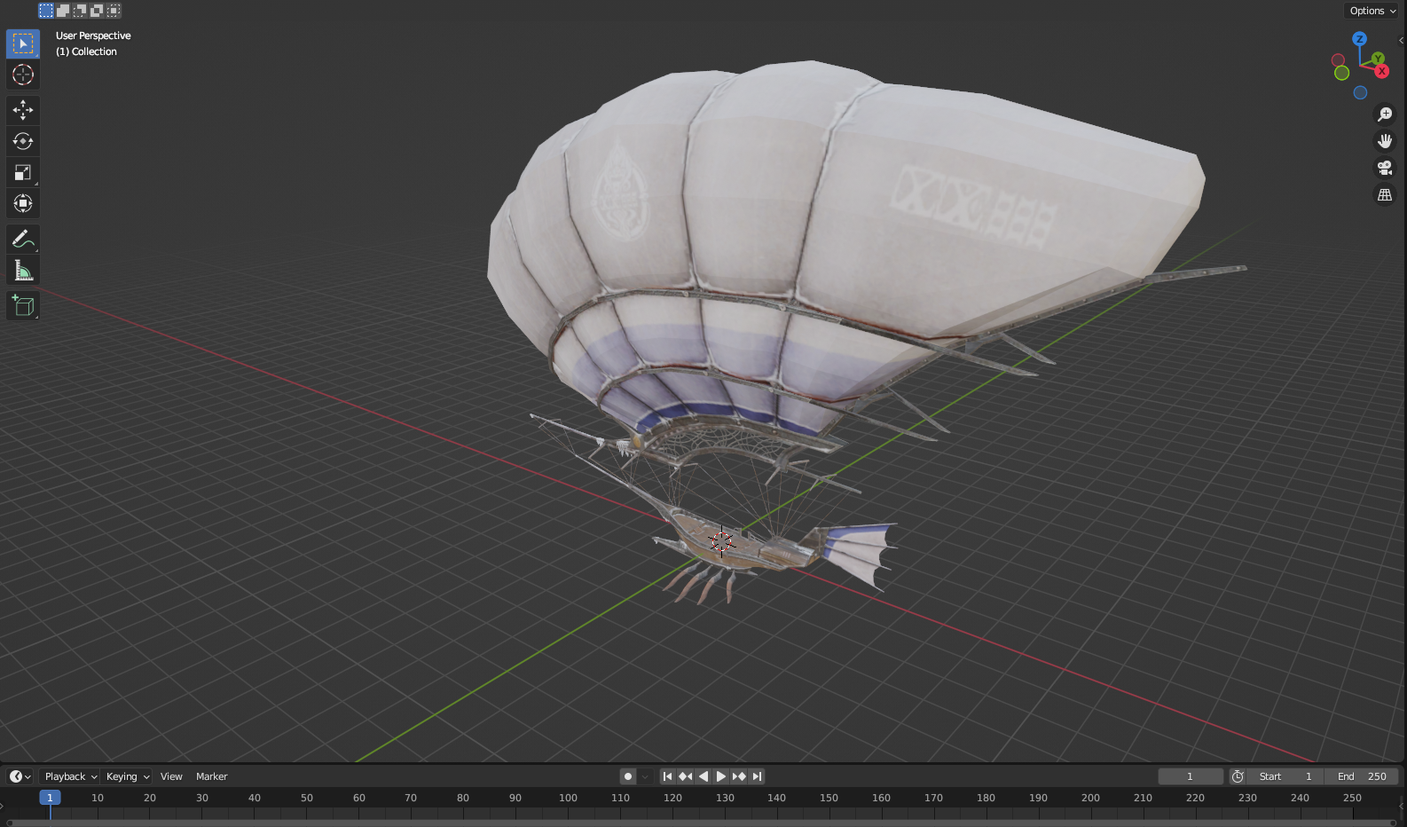Screen dimensions: 1407x827
Task: Toggle auto keying record button
Action: point(628,776)
